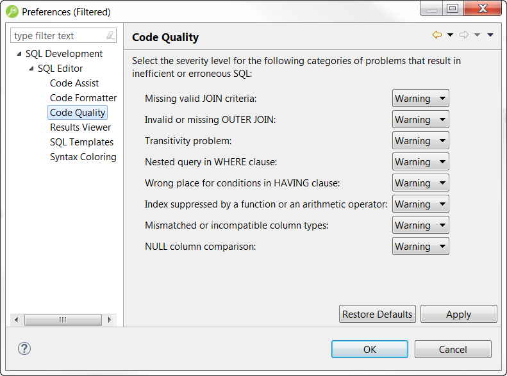Click the back navigation arrow icon

pos(437,35)
